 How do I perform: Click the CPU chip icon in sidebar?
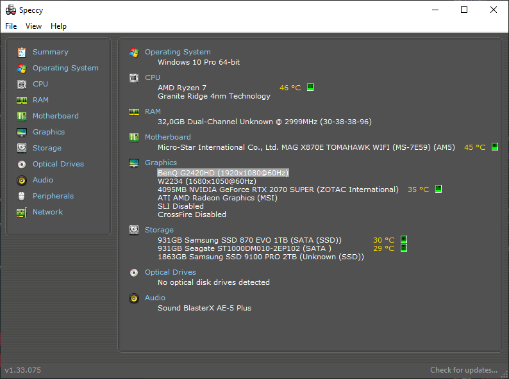click(x=22, y=85)
